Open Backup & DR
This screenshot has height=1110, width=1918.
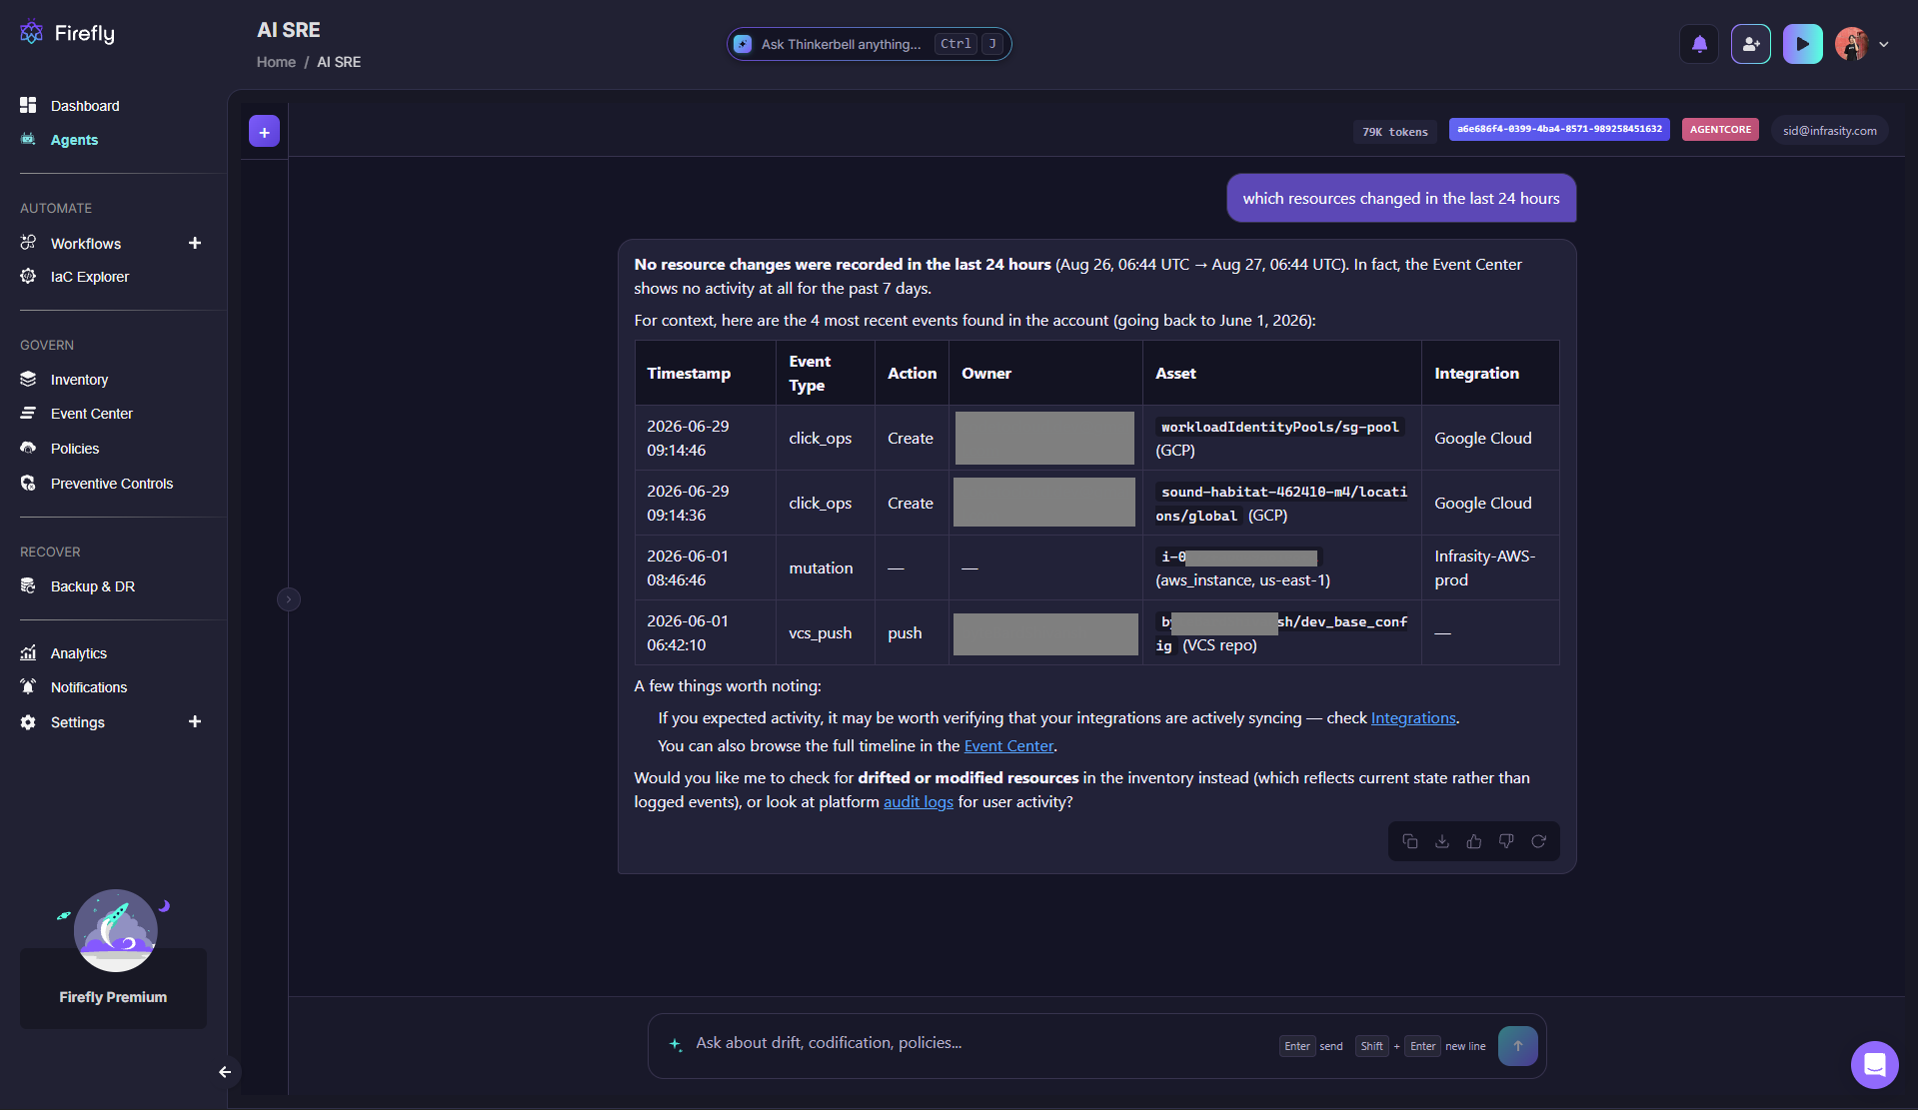pyautogui.click(x=93, y=586)
